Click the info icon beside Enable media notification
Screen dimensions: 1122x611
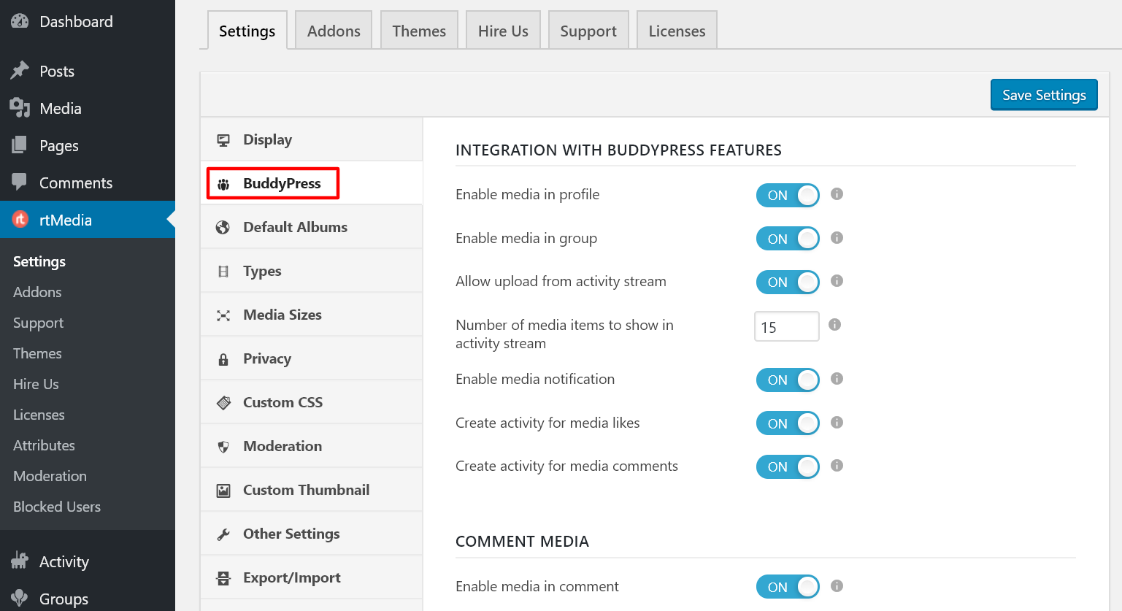[837, 379]
